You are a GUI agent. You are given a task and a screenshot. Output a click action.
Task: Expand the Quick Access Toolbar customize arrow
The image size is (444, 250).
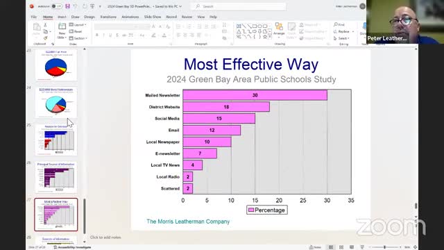(100, 6)
